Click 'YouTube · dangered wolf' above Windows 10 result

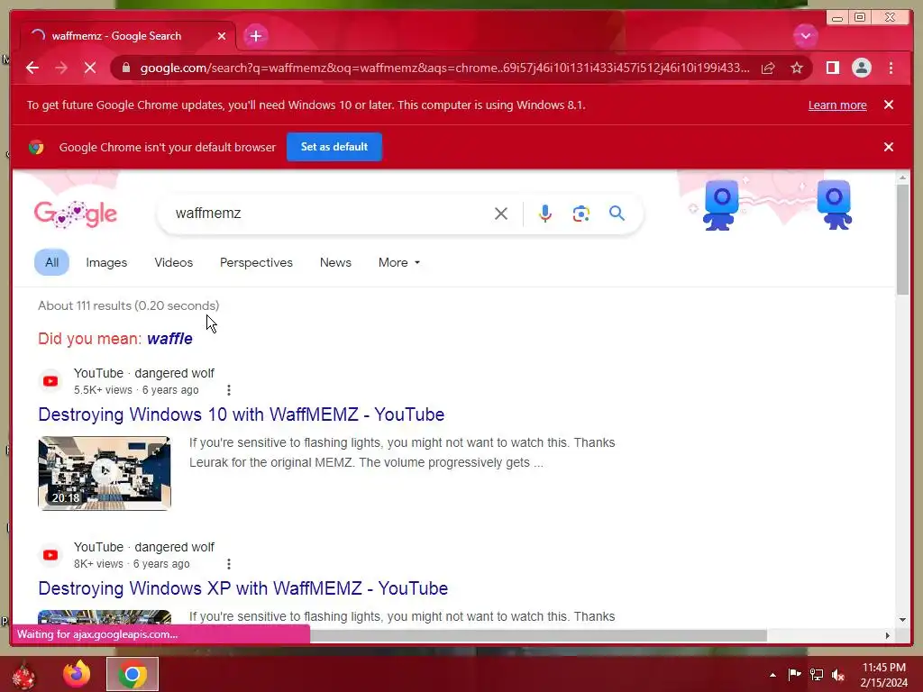point(144,373)
